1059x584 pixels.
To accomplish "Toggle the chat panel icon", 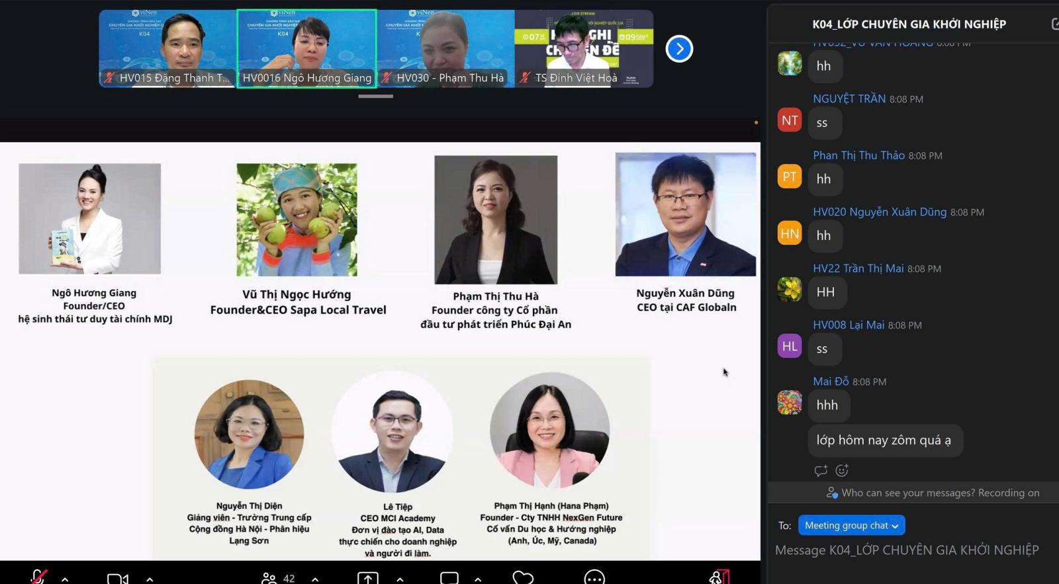I will (449, 578).
